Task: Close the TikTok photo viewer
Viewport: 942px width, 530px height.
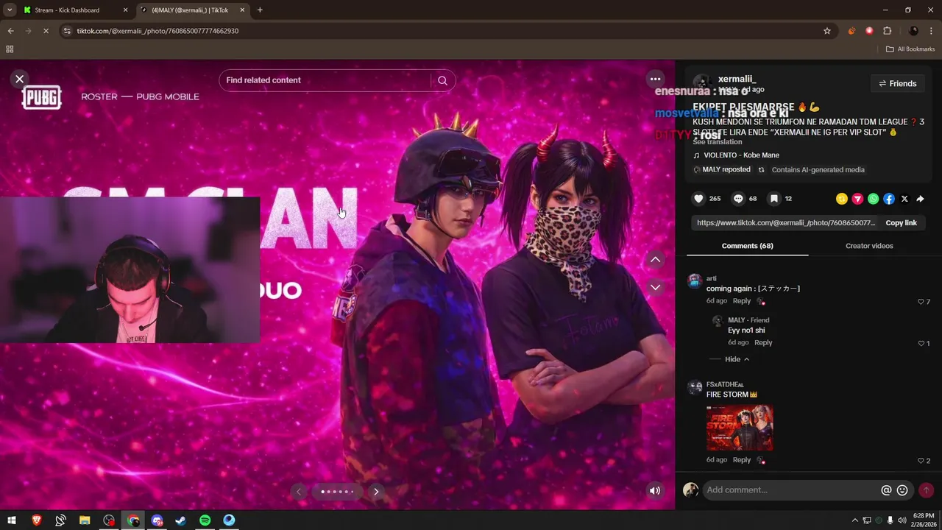Action: point(20,79)
